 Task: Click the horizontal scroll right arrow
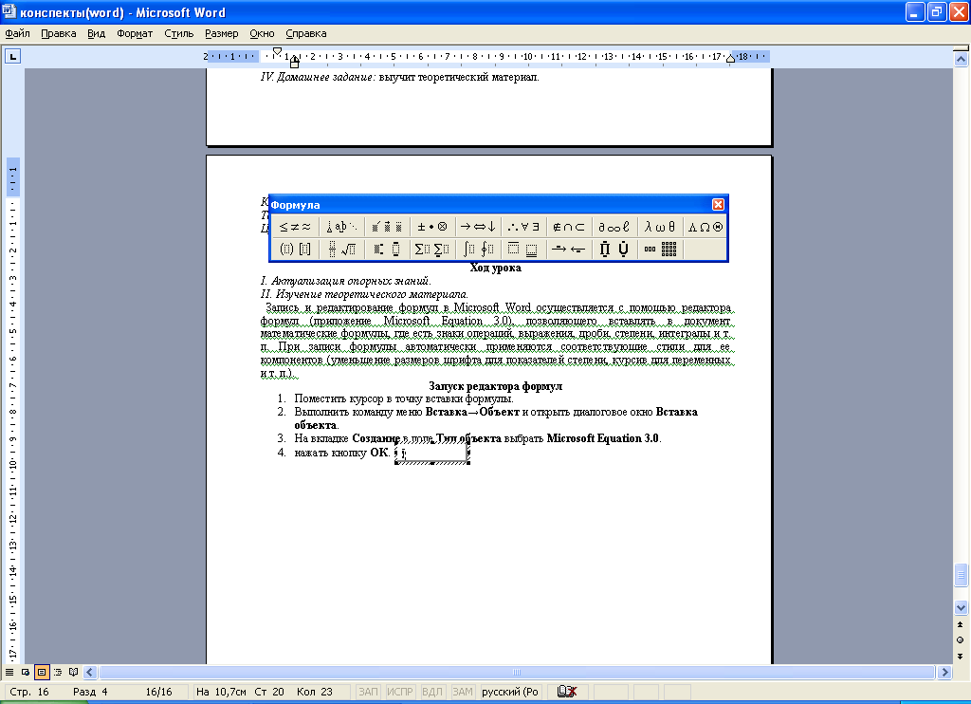(944, 672)
